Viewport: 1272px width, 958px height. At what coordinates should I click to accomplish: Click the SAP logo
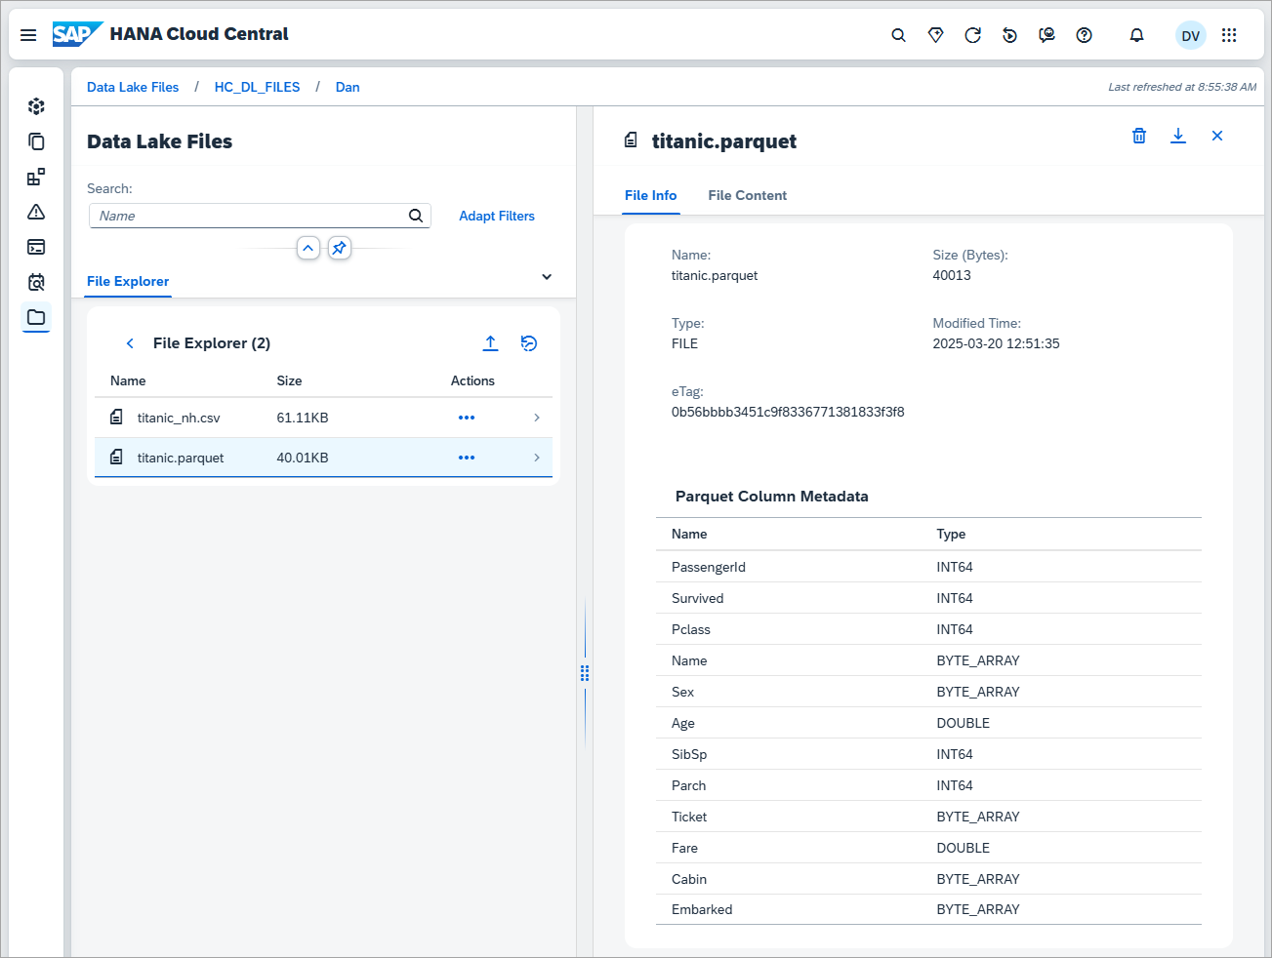click(x=77, y=34)
